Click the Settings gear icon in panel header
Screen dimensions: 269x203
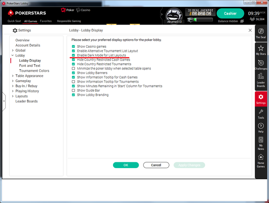tap(15, 30)
